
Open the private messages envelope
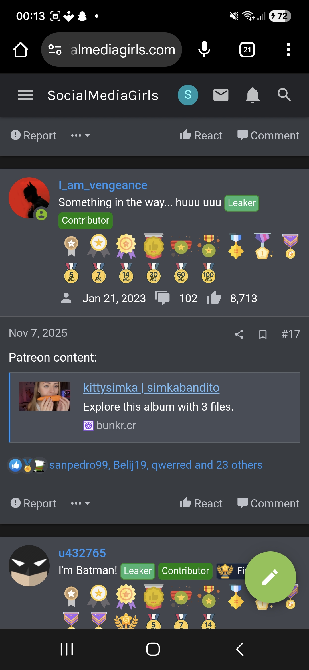pos(221,95)
